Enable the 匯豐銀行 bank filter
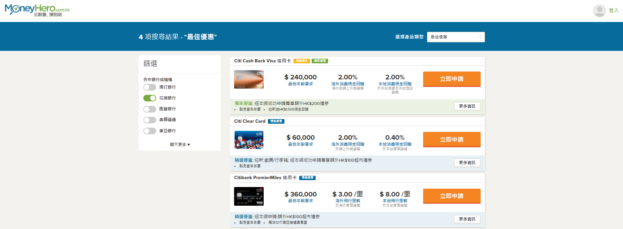This screenshot has height=229, width=623. (x=150, y=109)
